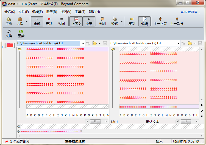Click the 规则 rules icon
Screen dimensions: 206x145
click(x=102, y=19)
